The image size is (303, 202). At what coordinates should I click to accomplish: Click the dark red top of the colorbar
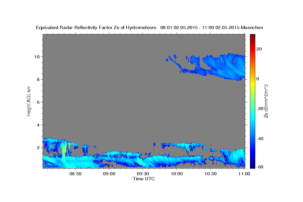click(252, 36)
